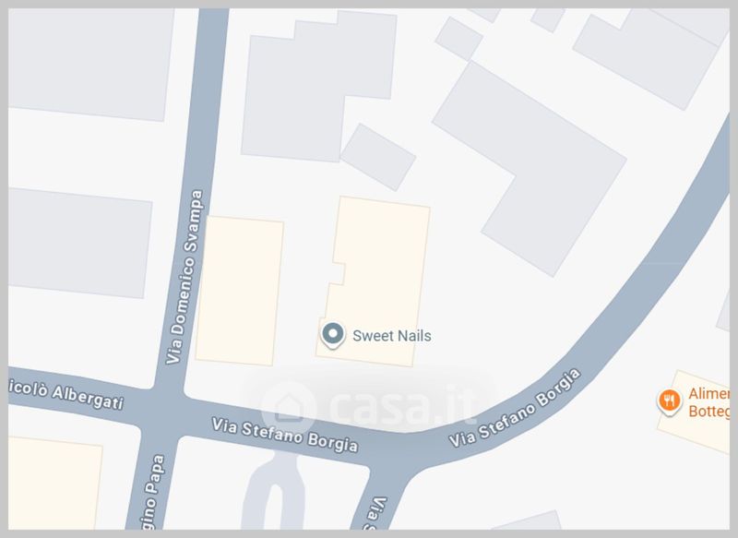Image resolution: width=738 pixels, height=538 pixels.
Task: Click the large L-shaped gray building
Action: click(x=530, y=169)
